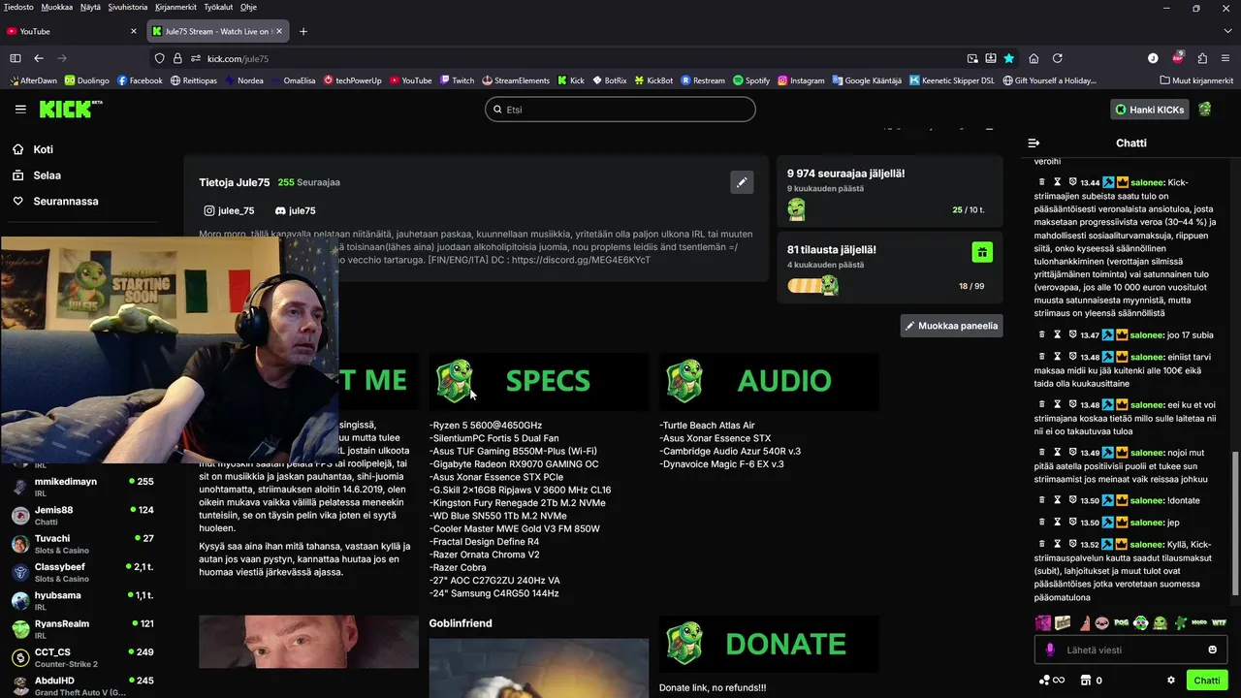Go to browser home page icon
The width and height of the screenshot is (1241, 698).
coord(1034,58)
